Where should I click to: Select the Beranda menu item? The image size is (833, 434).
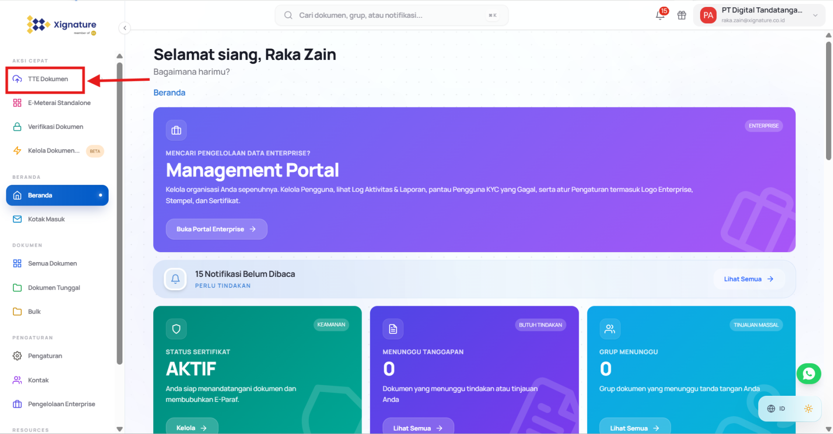coord(57,195)
